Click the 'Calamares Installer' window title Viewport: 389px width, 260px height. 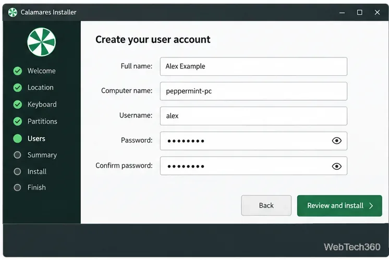[48, 12]
